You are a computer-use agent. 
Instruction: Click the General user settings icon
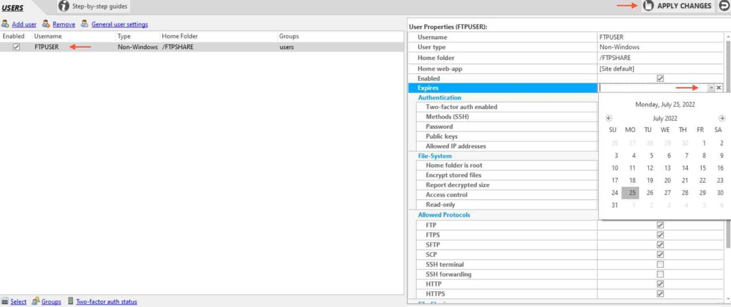pyautogui.click(x=84, y=24)
